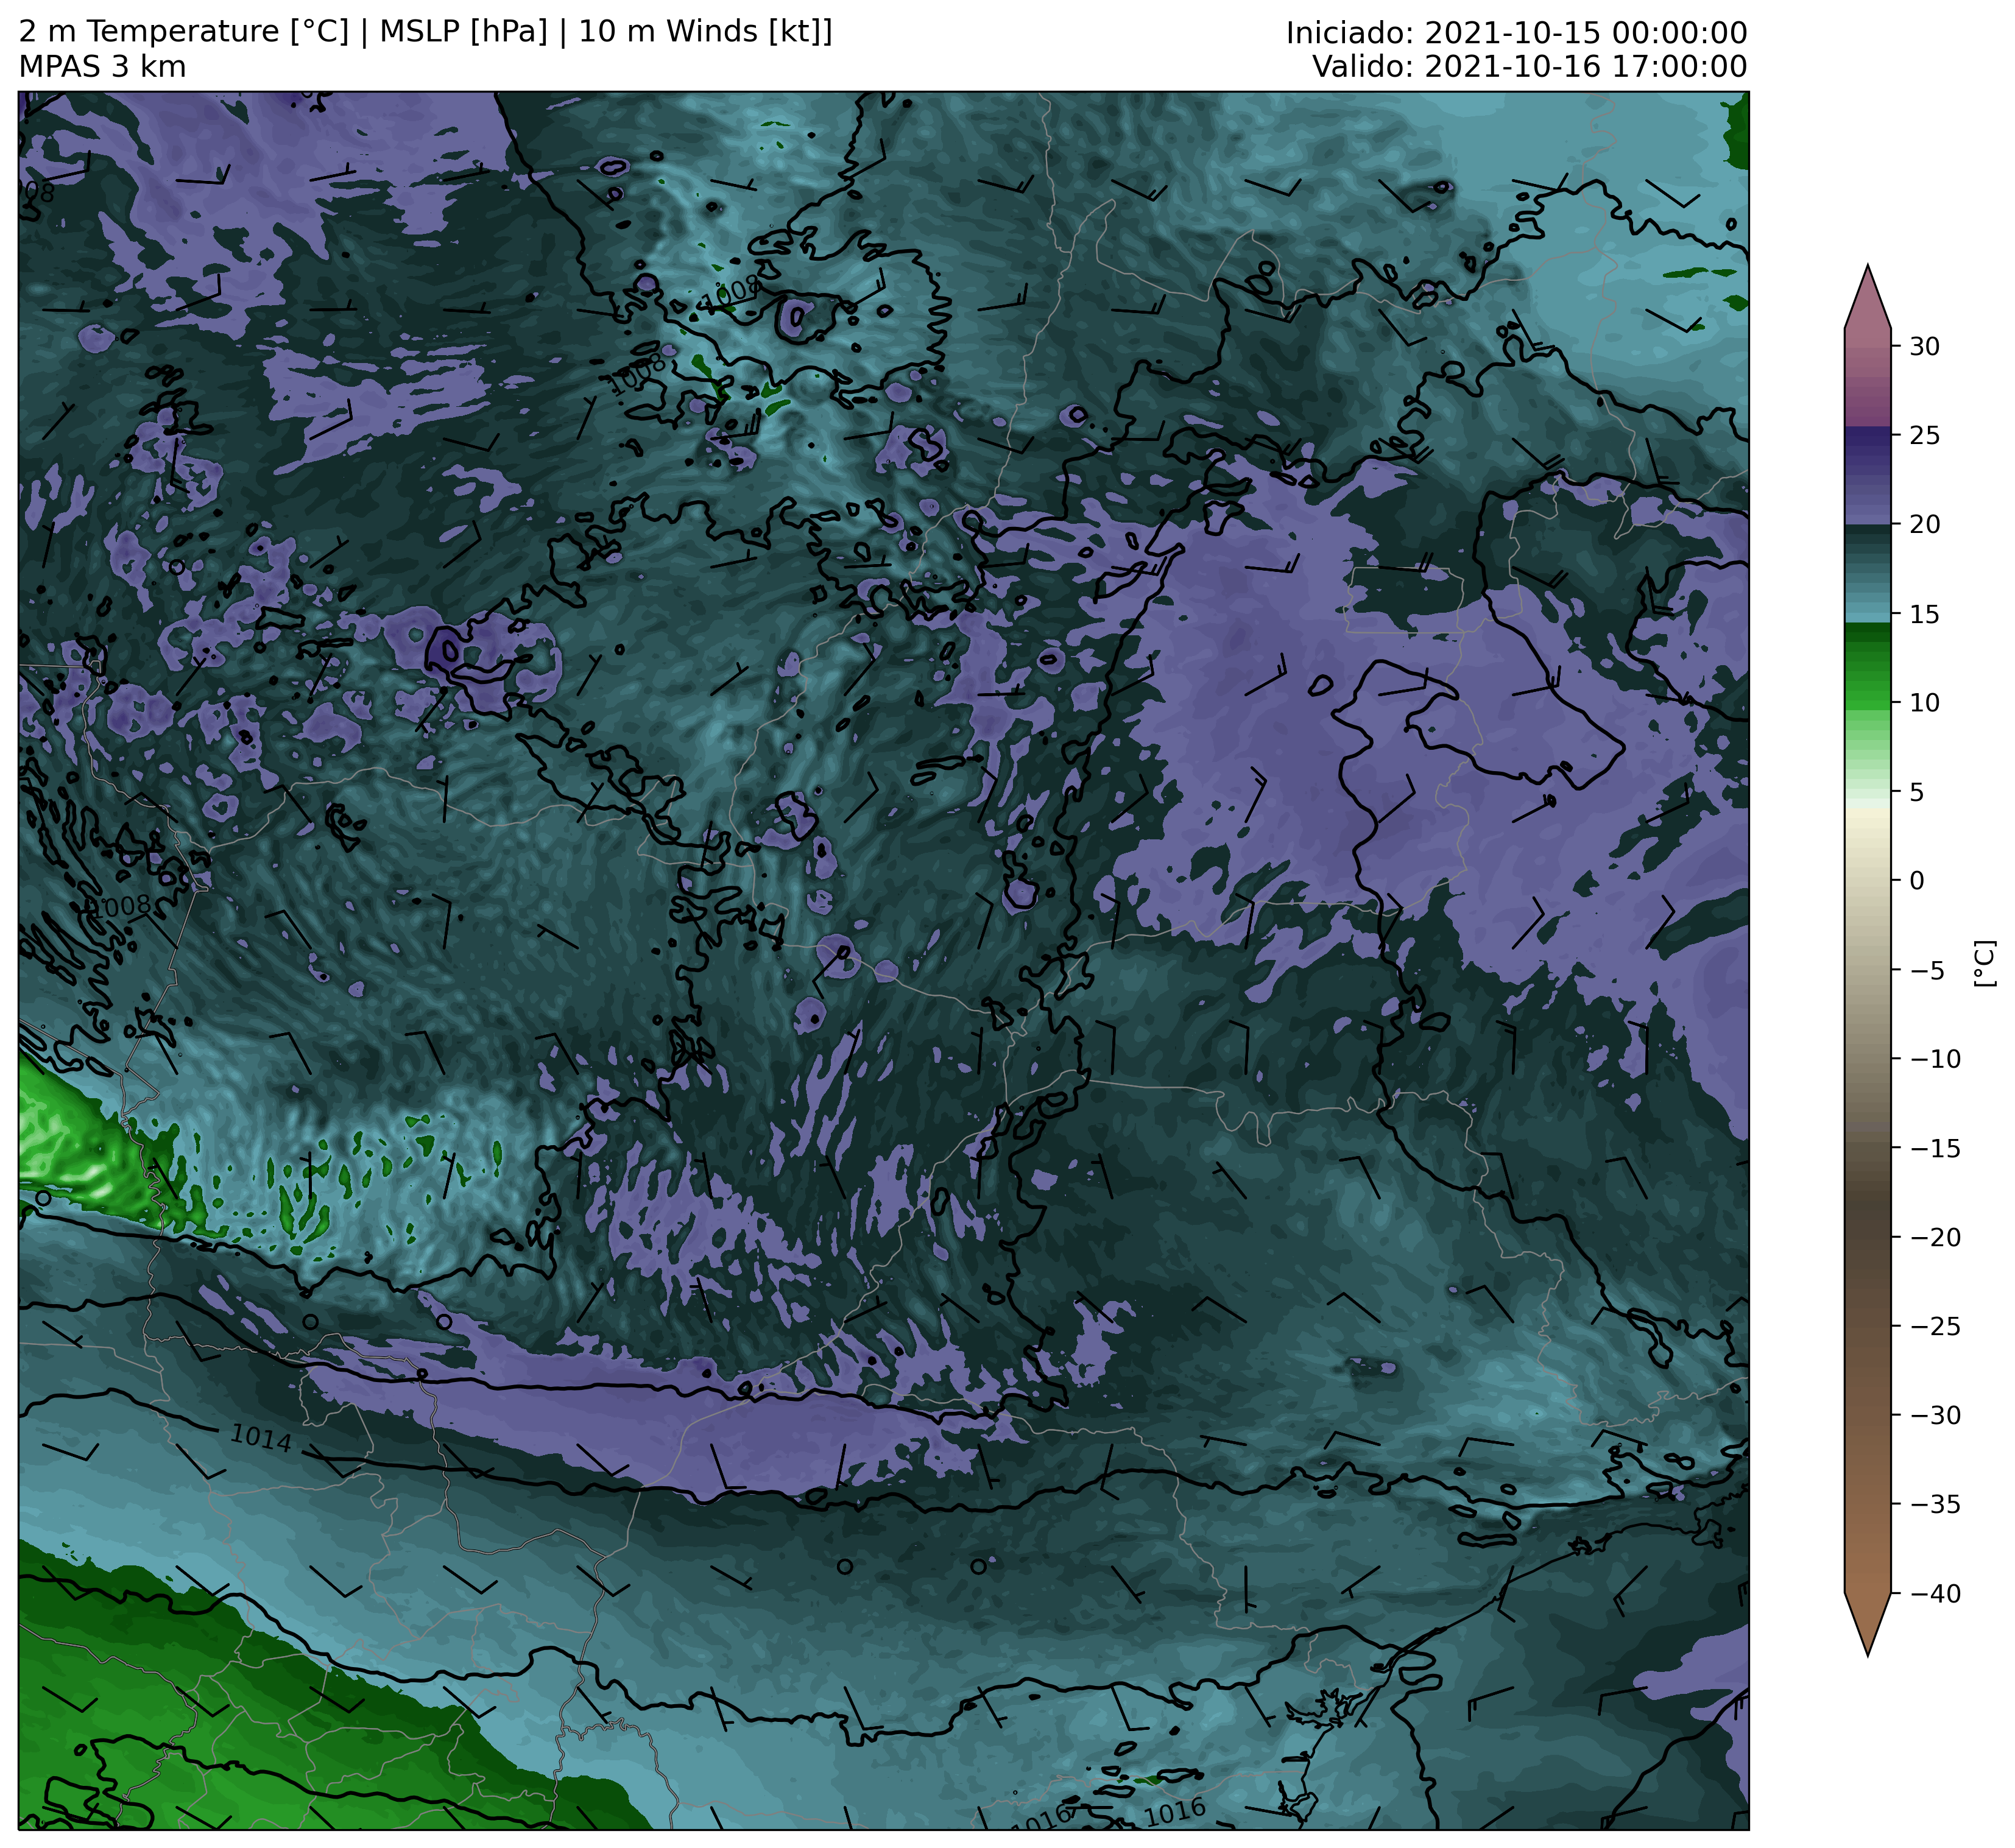
Task: Click the 'Valido: 2021-10-16 17:00:00' label
Action: click(1529, 67)
